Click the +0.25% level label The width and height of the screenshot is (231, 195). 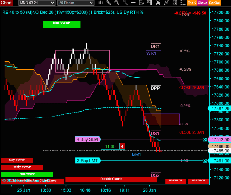click(185, 69)
